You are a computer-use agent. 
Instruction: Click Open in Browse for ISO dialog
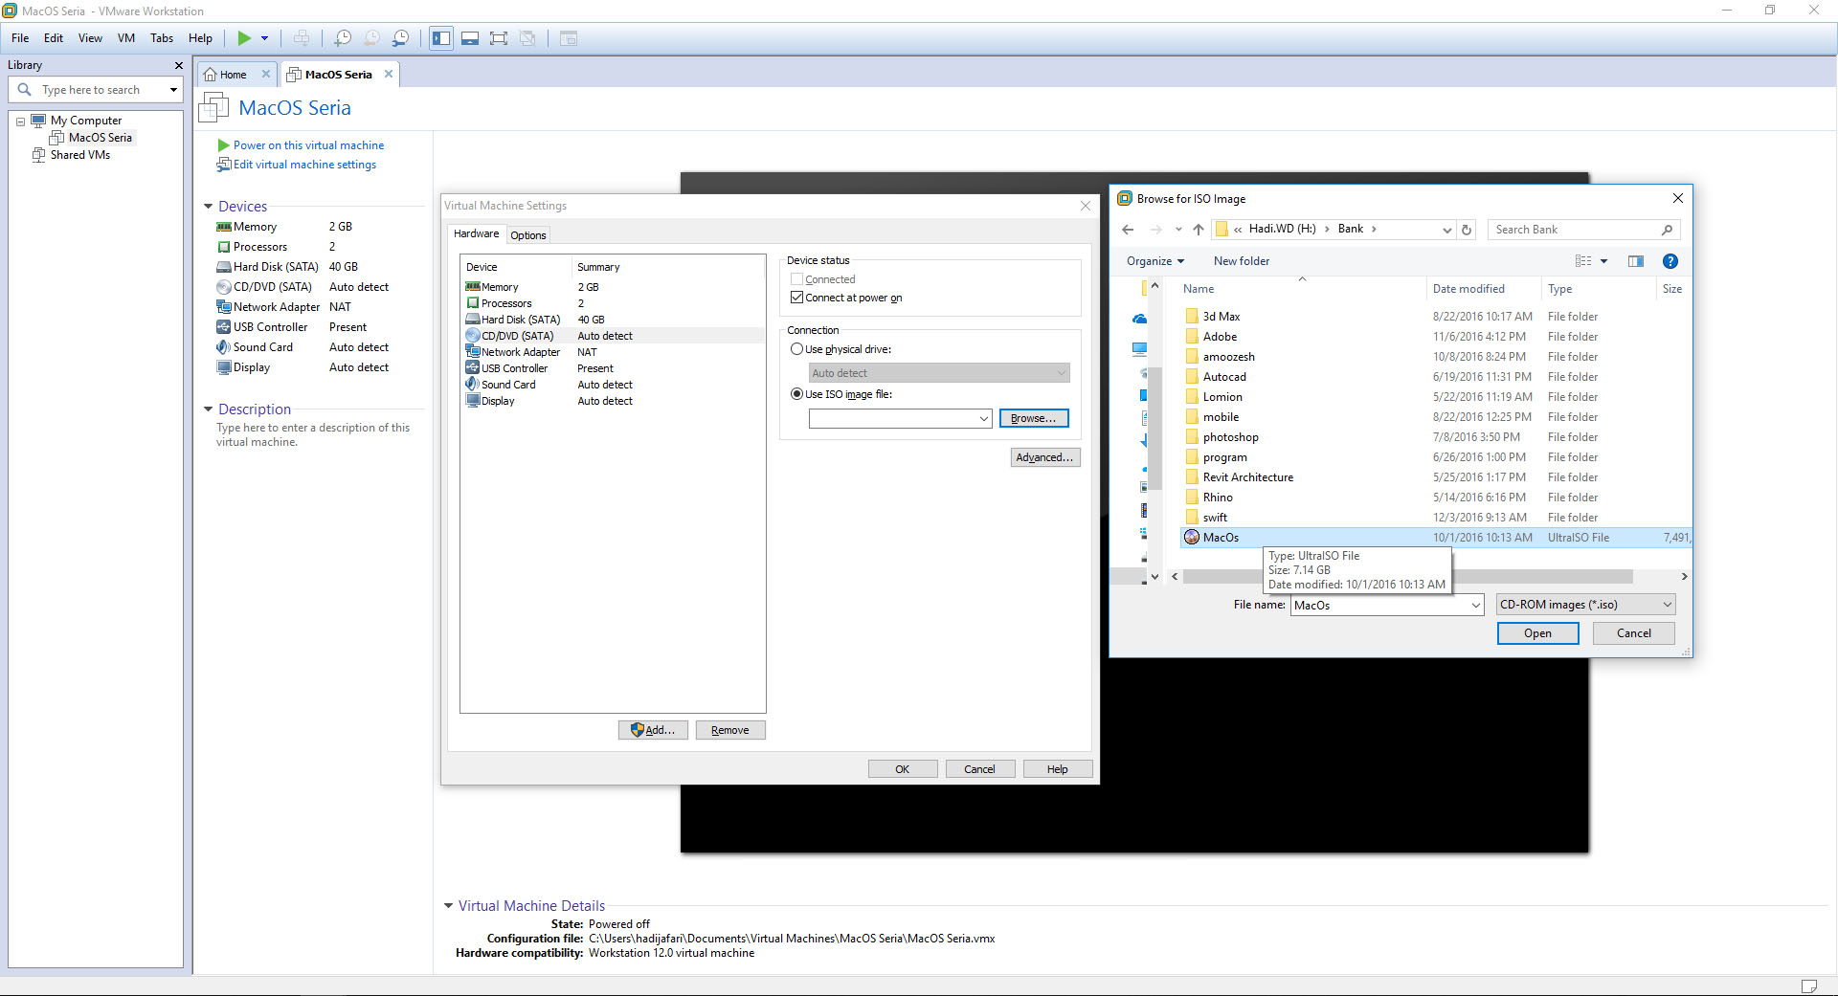[x=1537, y=633]
